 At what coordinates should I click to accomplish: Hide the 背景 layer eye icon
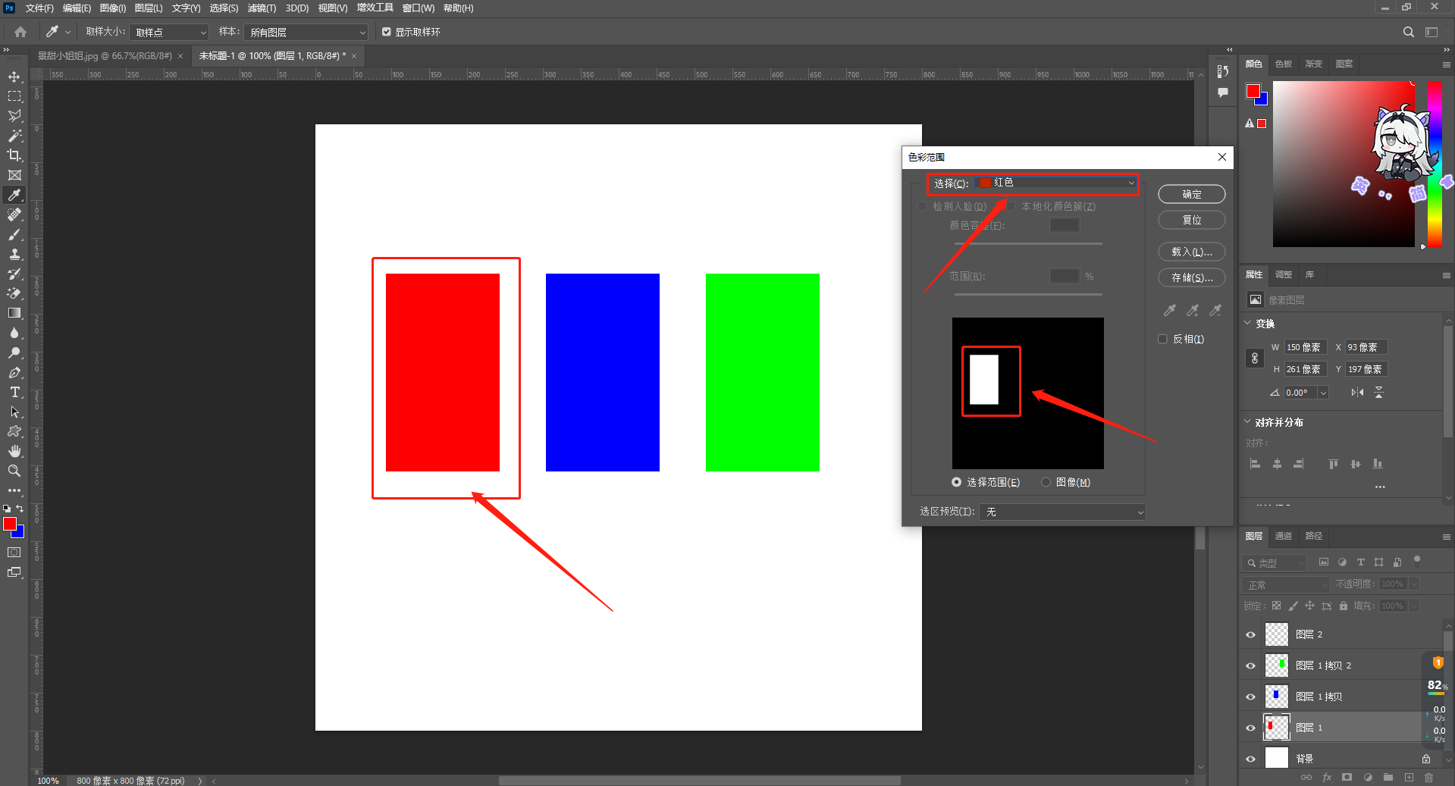pos(1251,759)
